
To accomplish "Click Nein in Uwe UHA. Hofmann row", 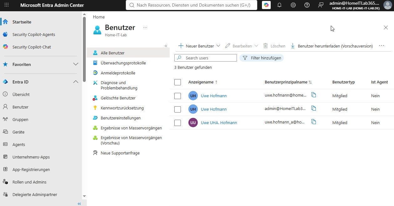I will pos(375,123).
